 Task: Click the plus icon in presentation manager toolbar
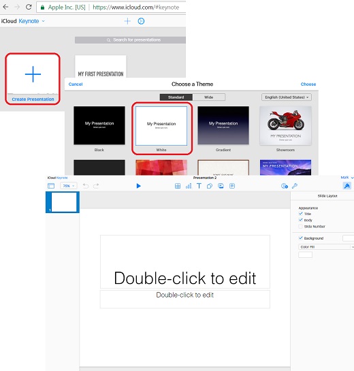127,21
